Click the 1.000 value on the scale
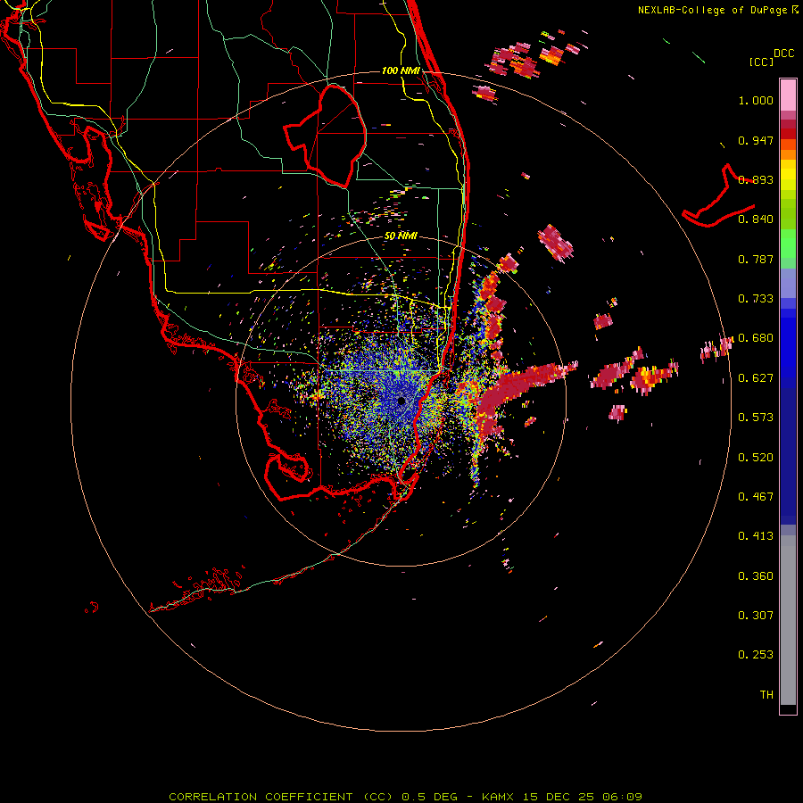Image resolution: width=803 pixels, height=803 pixels. (x=756, y=100)
